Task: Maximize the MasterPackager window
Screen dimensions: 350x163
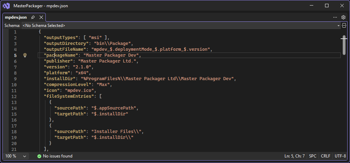Action: pyautogui.click(x=326, y=6)
